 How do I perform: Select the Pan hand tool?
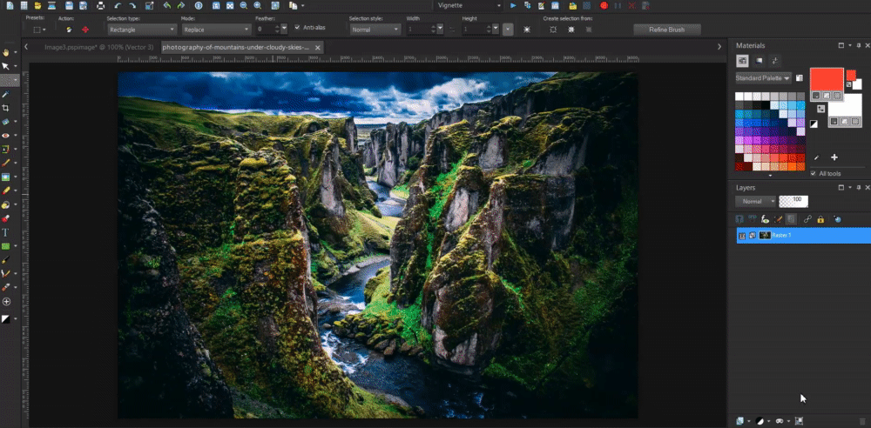pyautogui.click(x=6, y=52)
